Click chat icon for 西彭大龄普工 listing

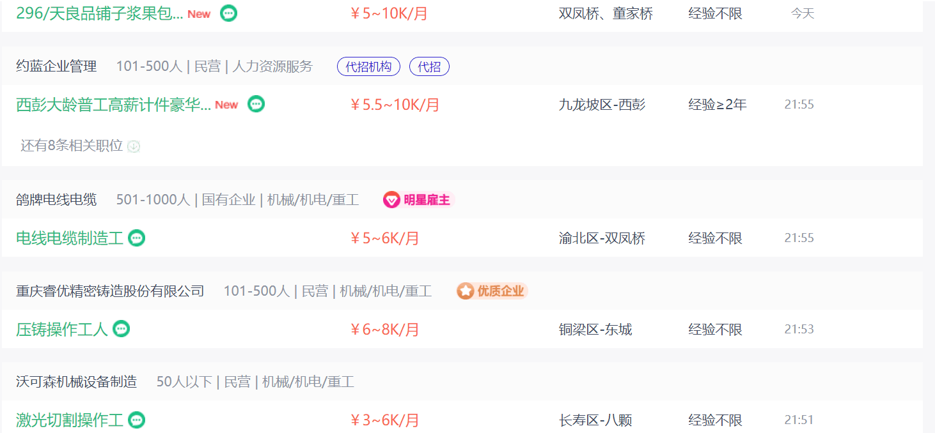[x=256, y=104]
